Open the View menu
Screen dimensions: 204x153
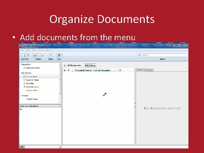(34, 50)
